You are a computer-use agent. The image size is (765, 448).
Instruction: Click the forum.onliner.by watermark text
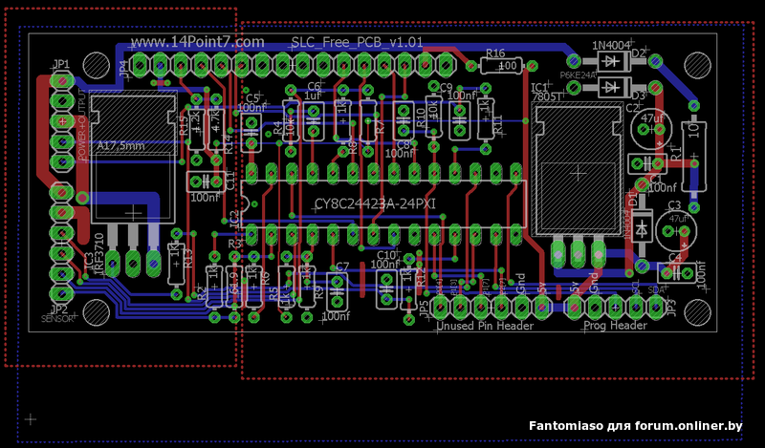click(635, 425)
